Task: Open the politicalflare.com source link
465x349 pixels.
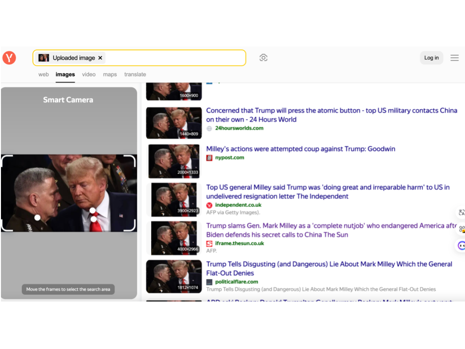Action: pos(236,282)
